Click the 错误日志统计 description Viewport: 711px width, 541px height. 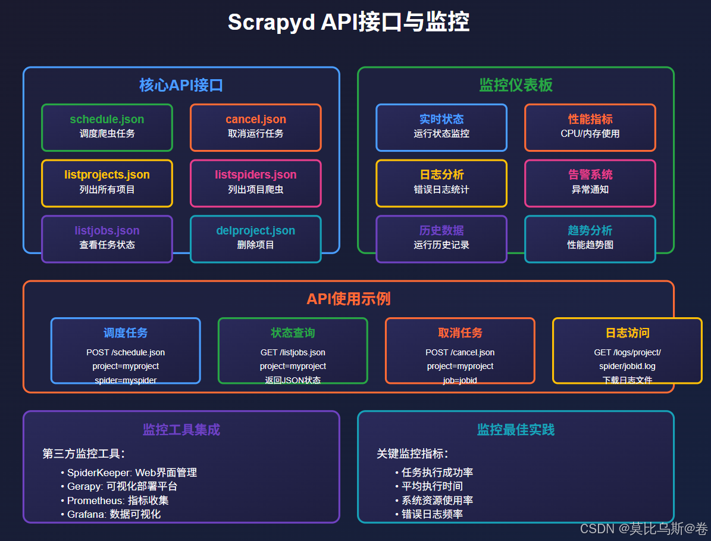tap(441, 189)
